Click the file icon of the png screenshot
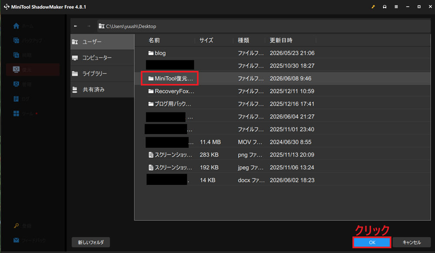Image resolution: width=435 pixels, height=253 pixels. click(x=151, y=155)
